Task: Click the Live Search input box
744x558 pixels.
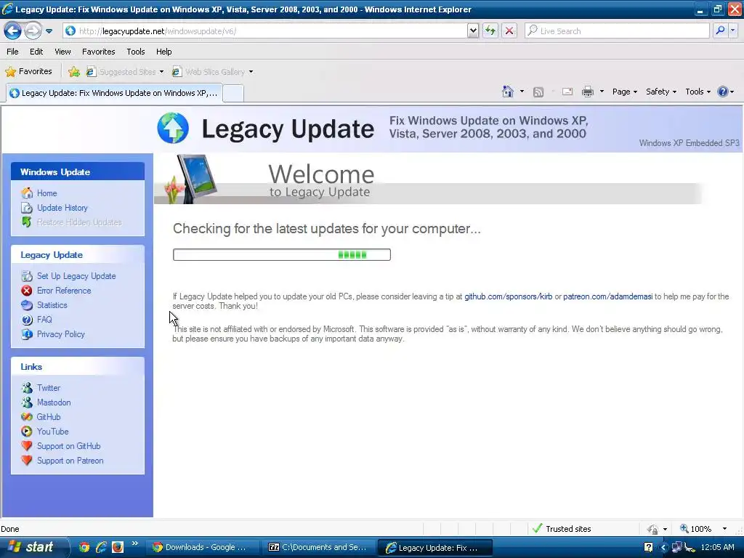Action: pyautogui.click(x=617, y=31)
